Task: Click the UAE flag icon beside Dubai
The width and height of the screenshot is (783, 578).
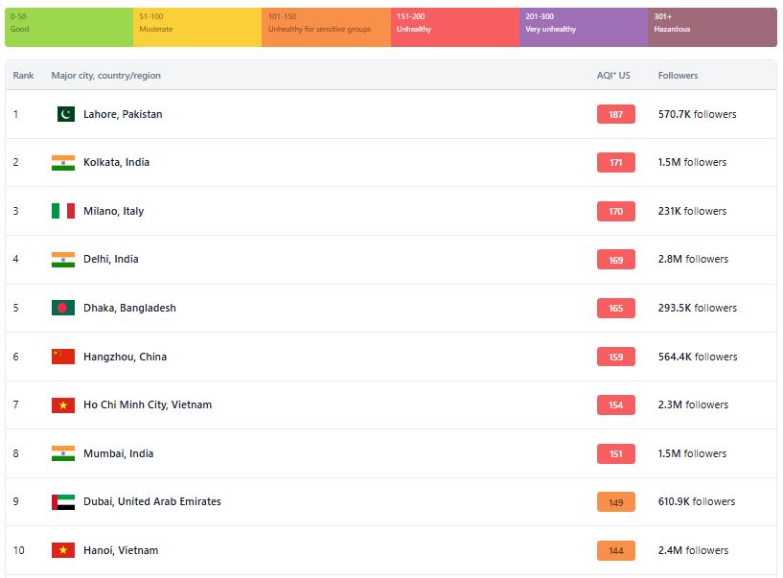Action: coord(63,502)
